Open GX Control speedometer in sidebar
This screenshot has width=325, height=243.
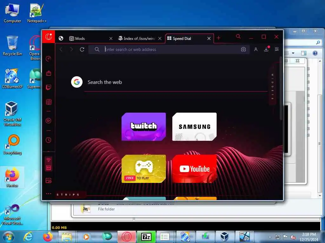(x=49, y=59)
